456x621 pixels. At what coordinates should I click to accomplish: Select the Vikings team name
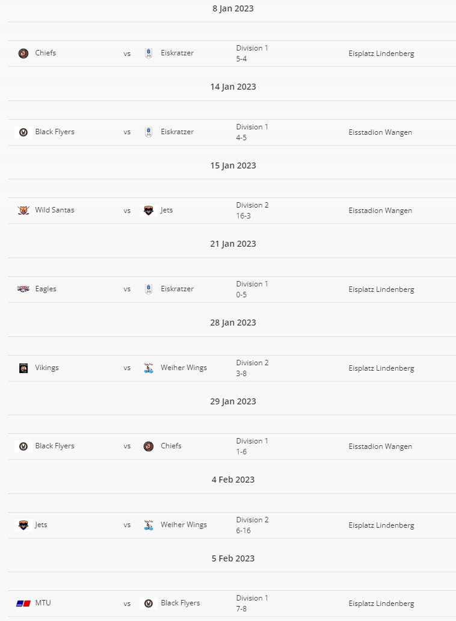pyautogui.click(x=47, y=368)
